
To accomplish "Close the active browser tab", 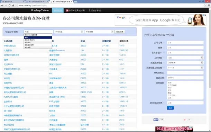I will 72,2.
